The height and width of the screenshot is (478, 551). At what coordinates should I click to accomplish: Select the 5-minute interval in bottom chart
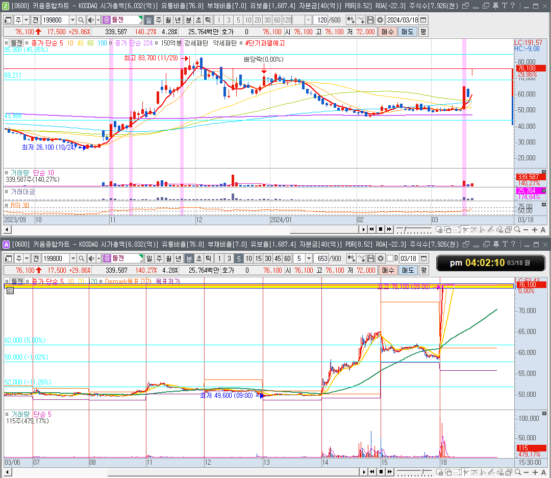[x=239, y=258]
